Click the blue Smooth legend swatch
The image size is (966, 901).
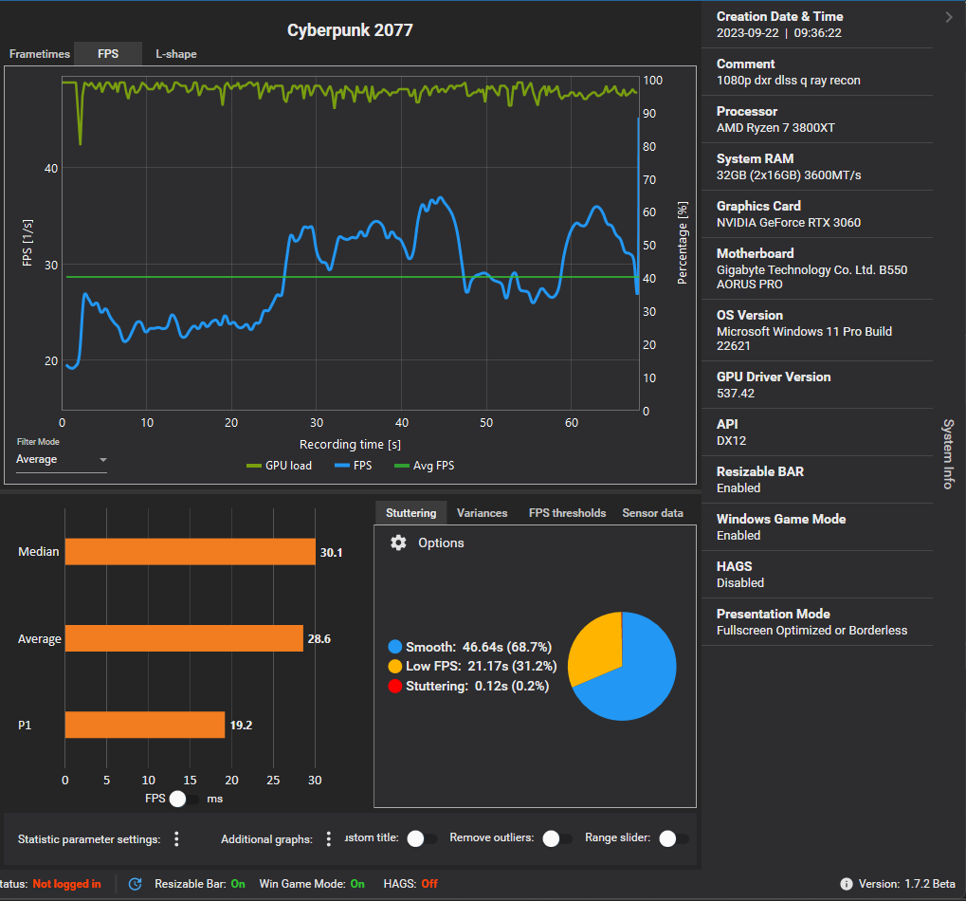click(x=395, y=647)
